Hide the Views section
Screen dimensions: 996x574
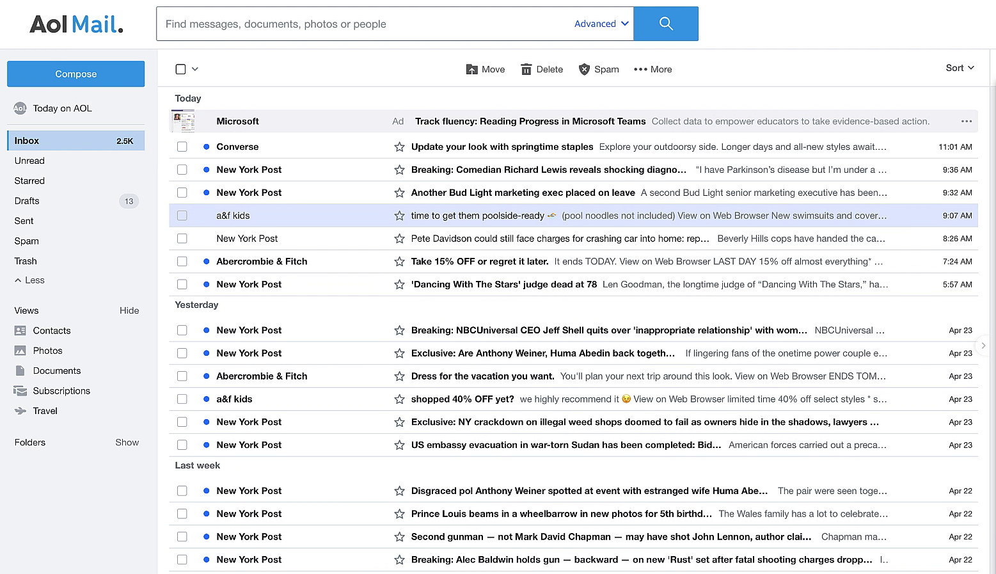point(129,310)
